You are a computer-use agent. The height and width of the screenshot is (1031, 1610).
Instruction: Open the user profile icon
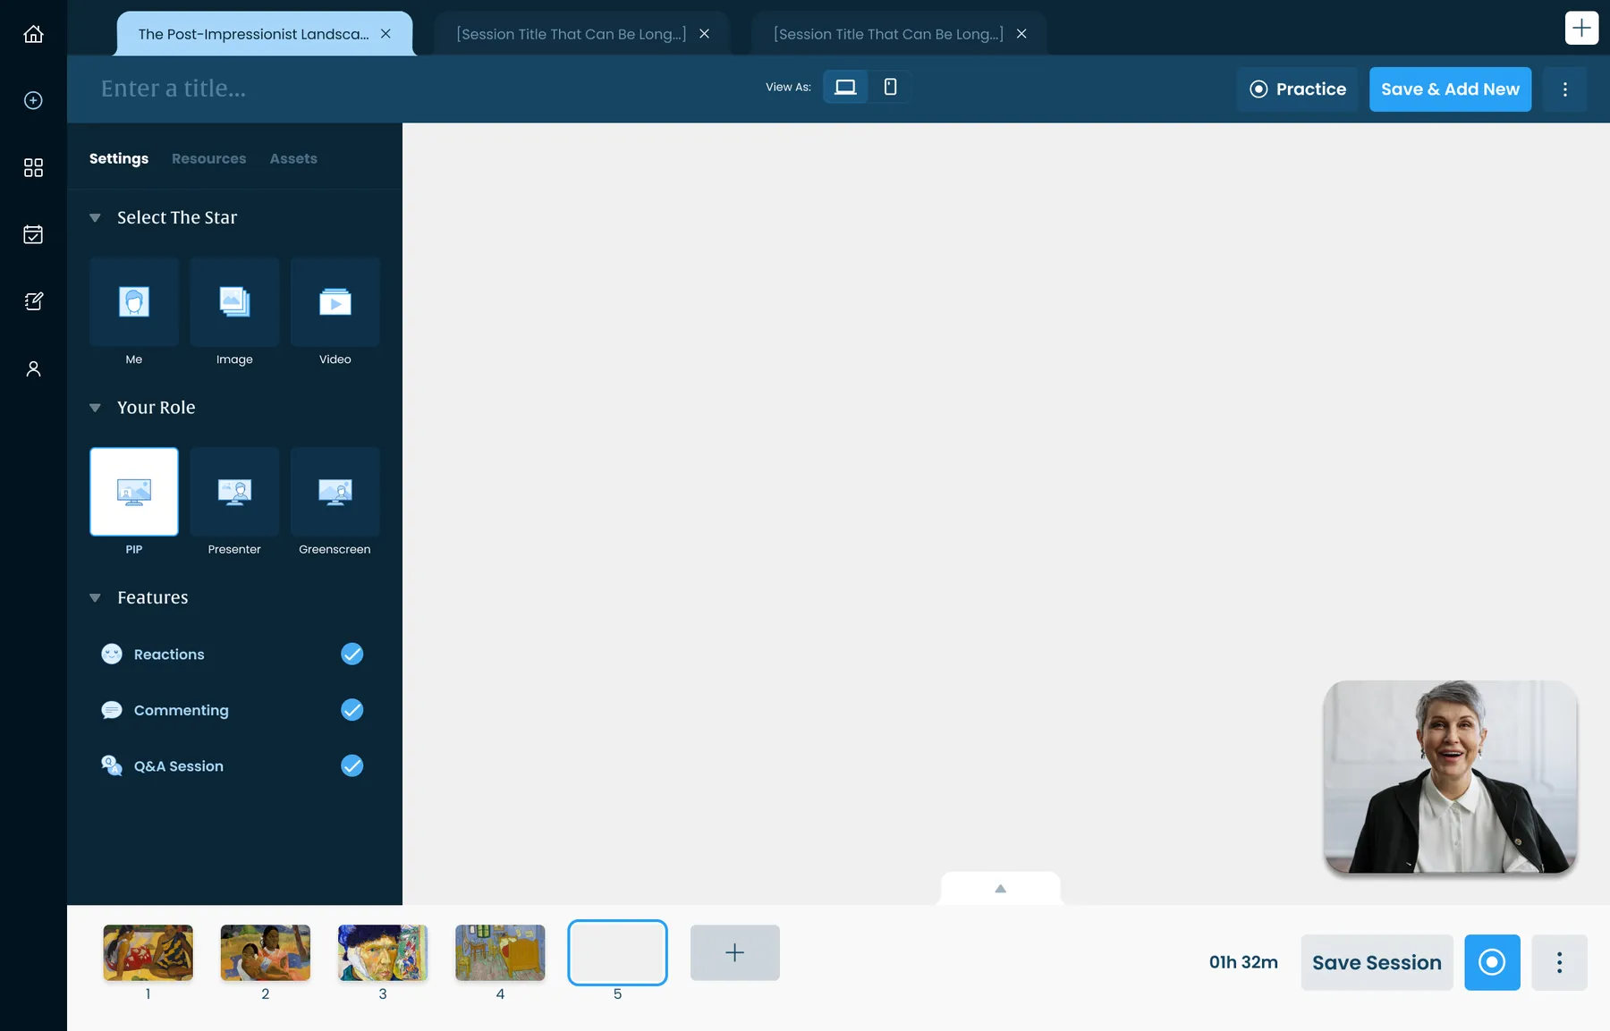click(33, 368)
